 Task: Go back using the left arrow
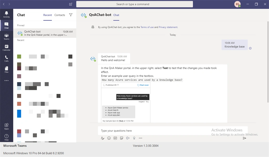pyautogui.click(x=4, y=4)
